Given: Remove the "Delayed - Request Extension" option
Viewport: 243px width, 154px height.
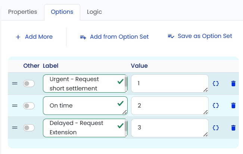Looking at the screenshot, I should (233, 128).
